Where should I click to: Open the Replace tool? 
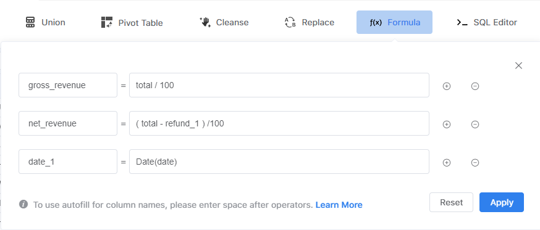310,22
